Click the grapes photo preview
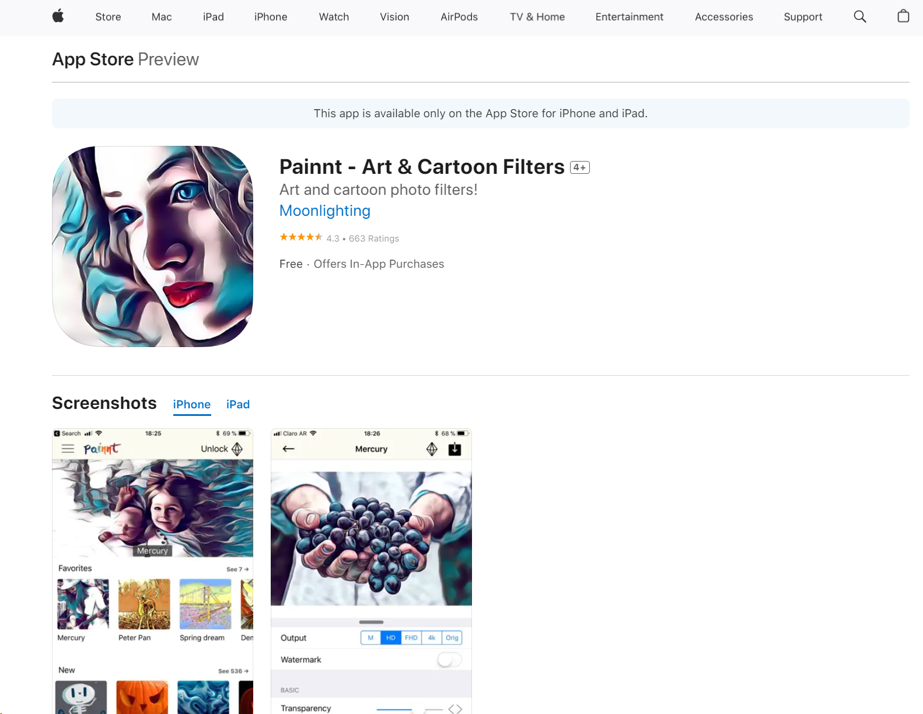The image size is (923, 714). [x=371, y=538]
